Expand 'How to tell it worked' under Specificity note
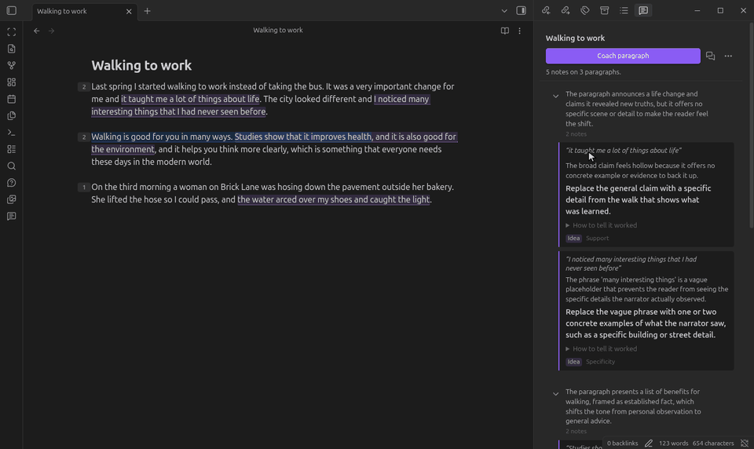The width and height of the screenshot is (754, 449). coord(601,349)
